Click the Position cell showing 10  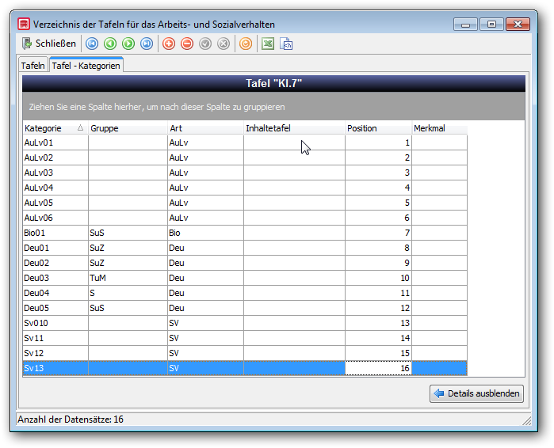(x=378, y=278)
